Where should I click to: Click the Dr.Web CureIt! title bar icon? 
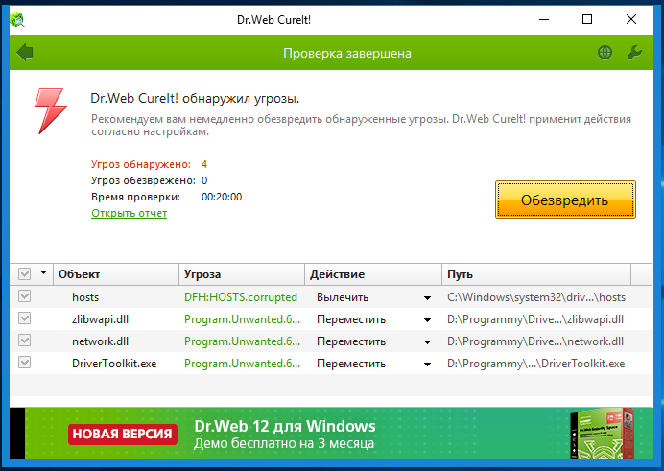[17, 19]
